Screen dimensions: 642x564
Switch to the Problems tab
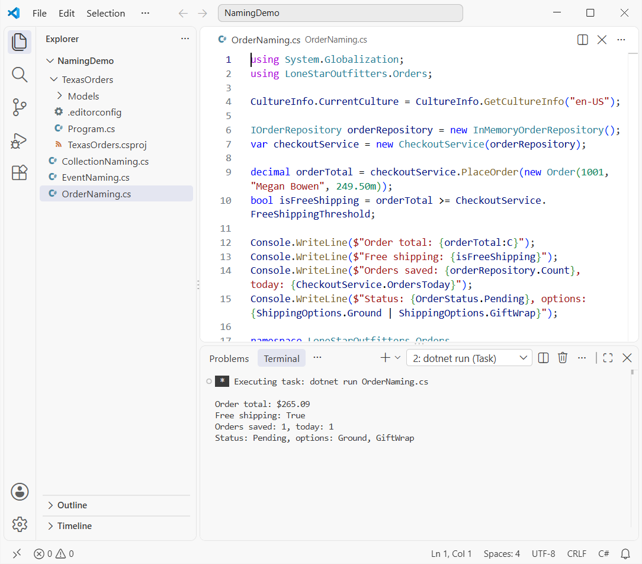click(229, 358)
